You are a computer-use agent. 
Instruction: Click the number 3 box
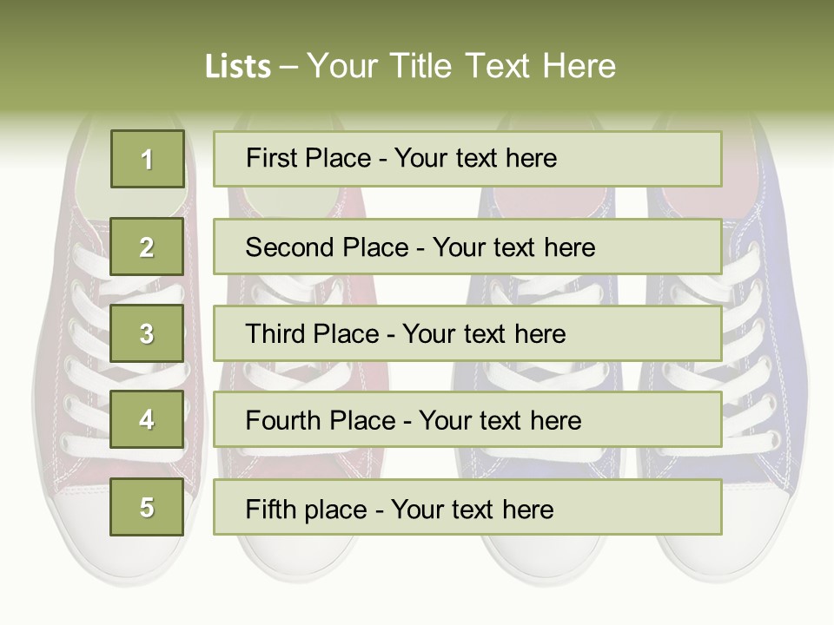tap(147, 333)
